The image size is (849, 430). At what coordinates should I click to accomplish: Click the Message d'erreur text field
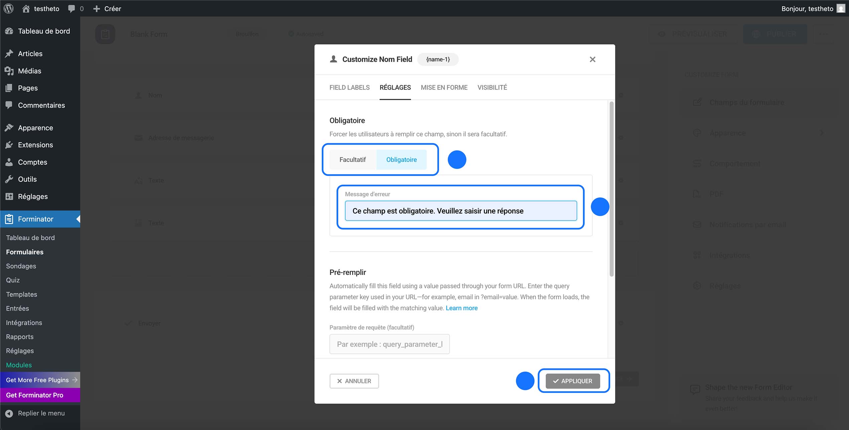coord(461,210)
